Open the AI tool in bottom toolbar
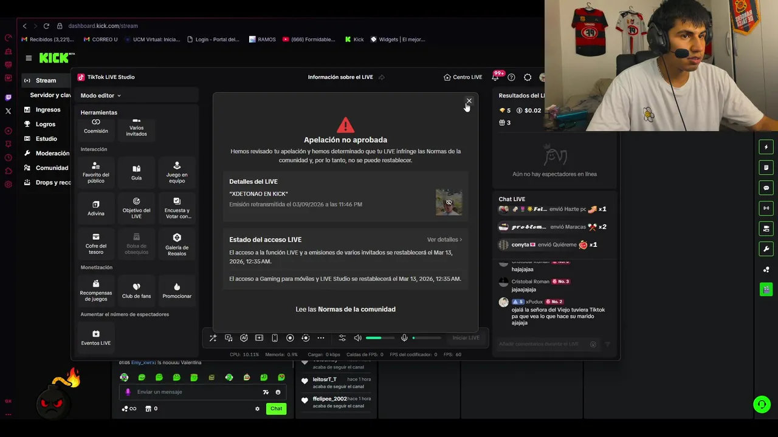This screenshot has height=437, width=778. pyautogui.click(x=244, y=338)
